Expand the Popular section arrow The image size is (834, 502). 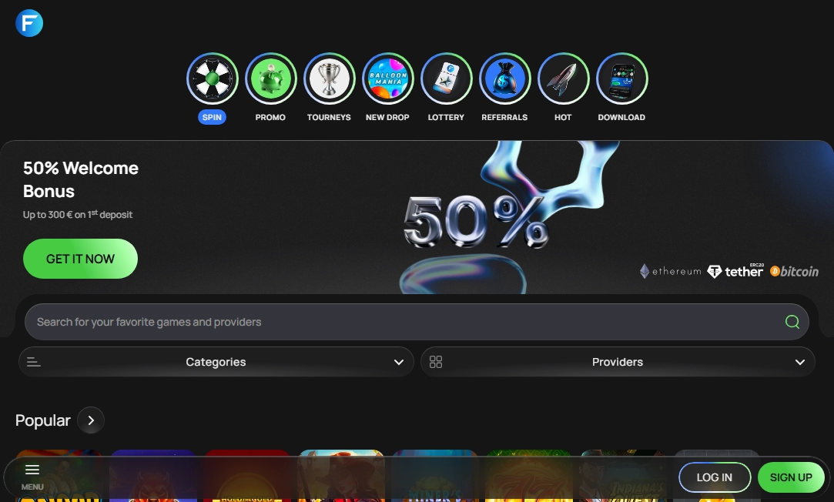[x=91, y=420]
